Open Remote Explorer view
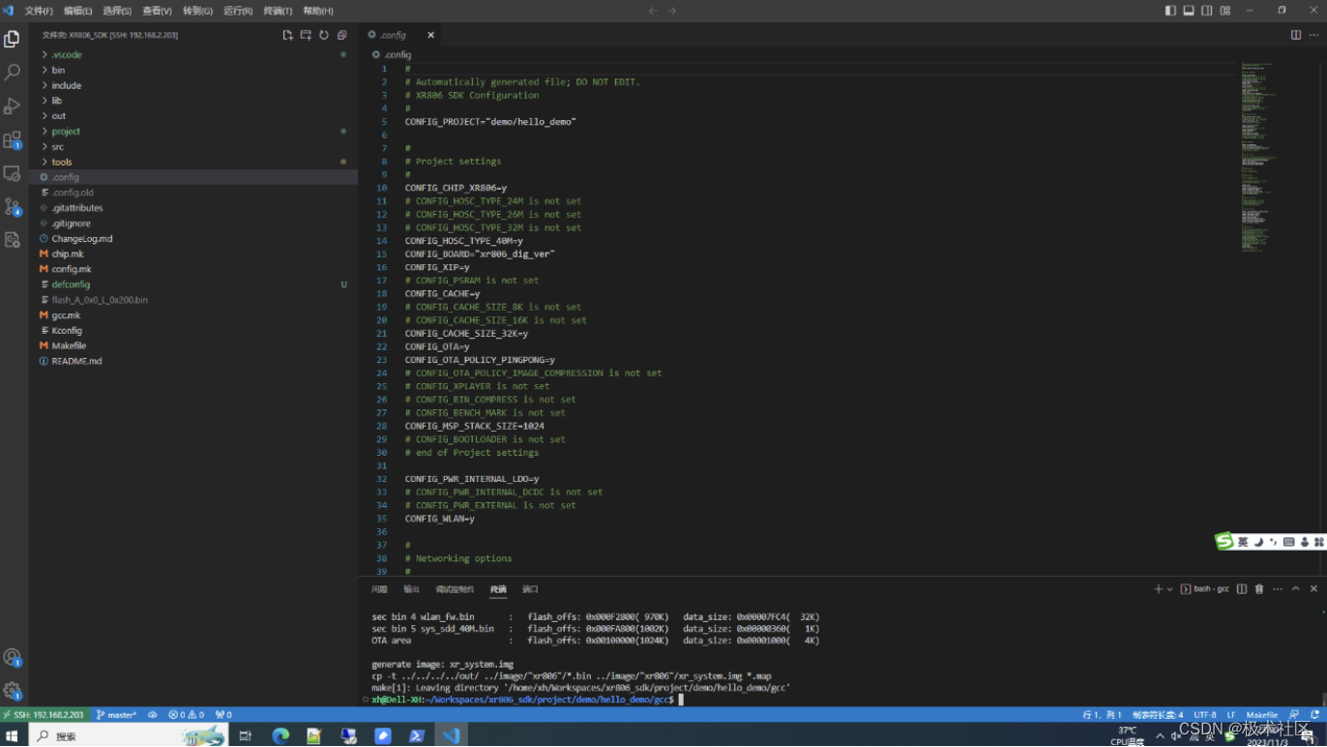1327x747 pixels. 13,173
